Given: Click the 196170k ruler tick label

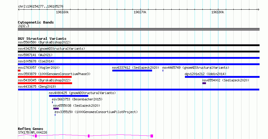Looking at the screenshot, I should pyautogui.click(x=140, y=12).
